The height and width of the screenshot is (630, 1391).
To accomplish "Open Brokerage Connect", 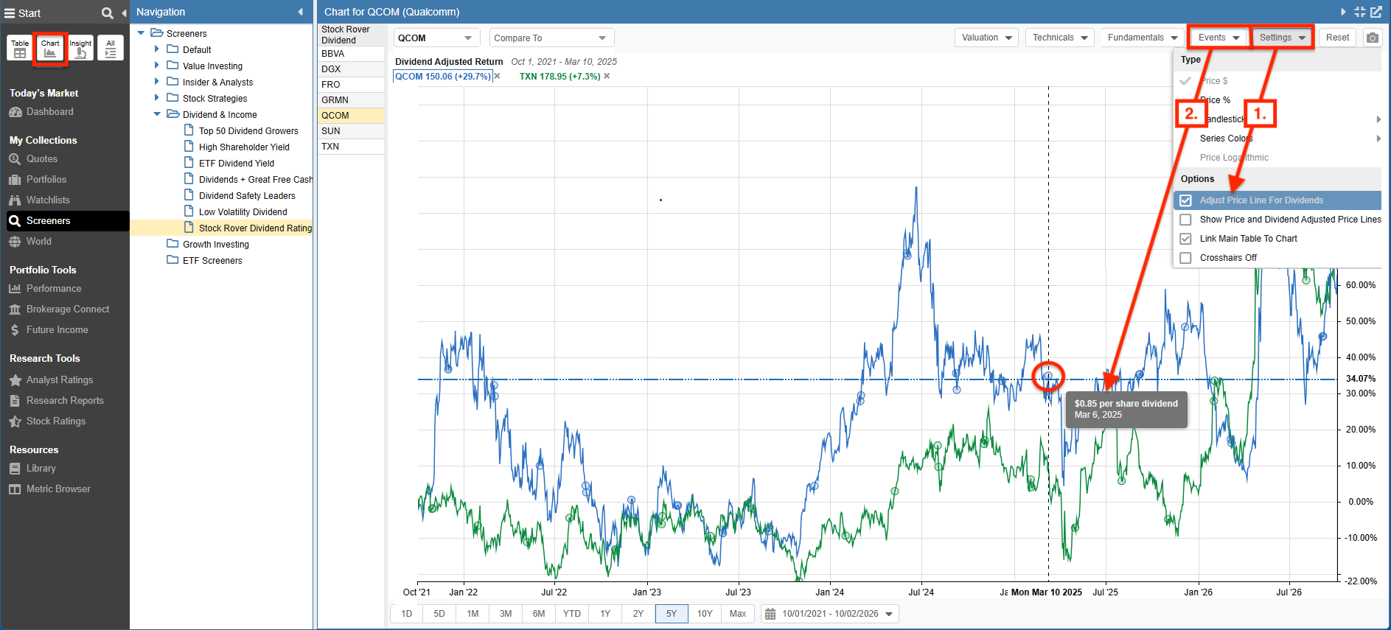I will pos(67,309).
